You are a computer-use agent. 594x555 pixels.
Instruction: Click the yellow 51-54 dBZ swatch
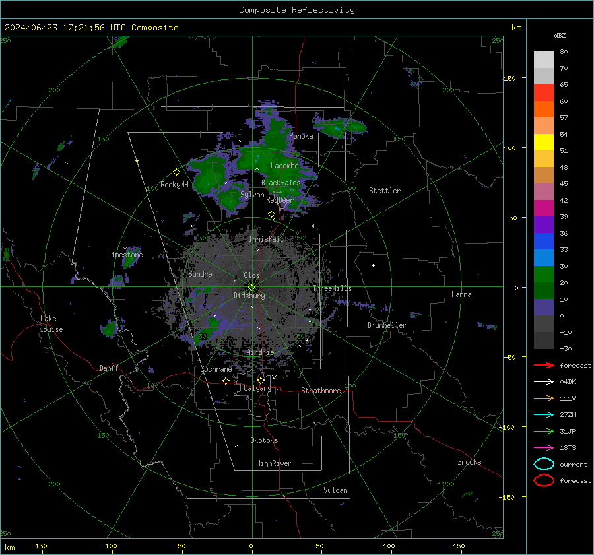tap(544, 143)
